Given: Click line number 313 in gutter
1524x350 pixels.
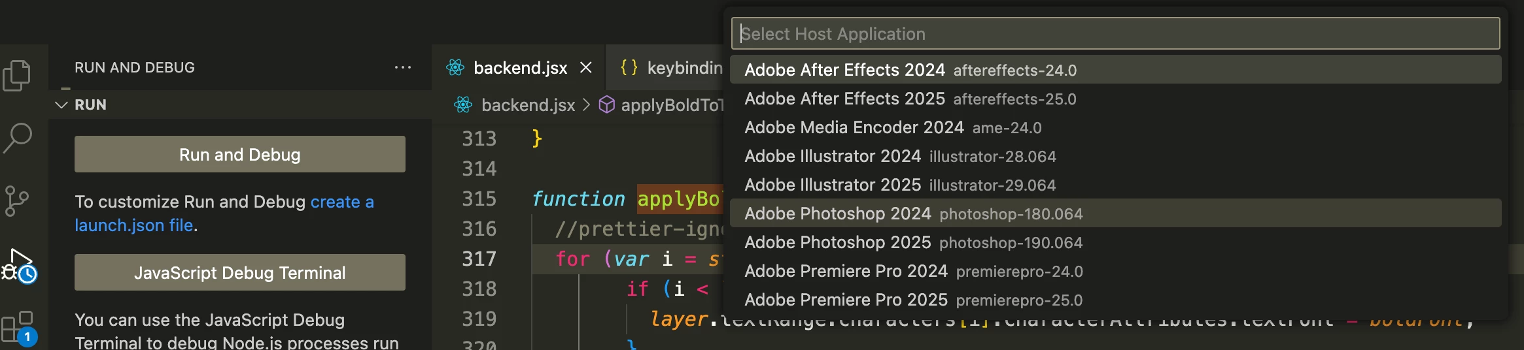Looking at the screenshot, I should pyautogui.click(x=479, y=138).
